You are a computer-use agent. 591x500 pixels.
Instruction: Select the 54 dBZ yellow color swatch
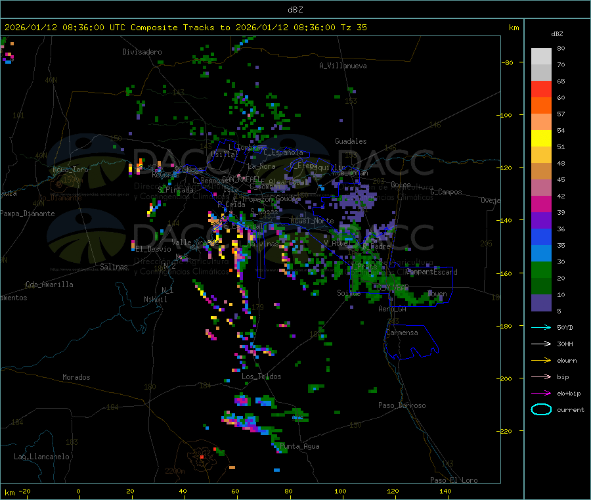coord(541,139)
